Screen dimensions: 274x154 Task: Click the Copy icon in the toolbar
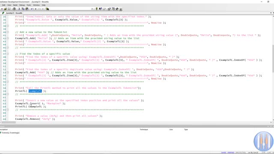click(x=23, y=9)
